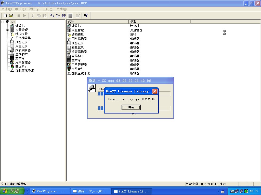261x195 pixels.
Task: Open 图形编辑器 in the right list
Action: [x=79, y=39]
